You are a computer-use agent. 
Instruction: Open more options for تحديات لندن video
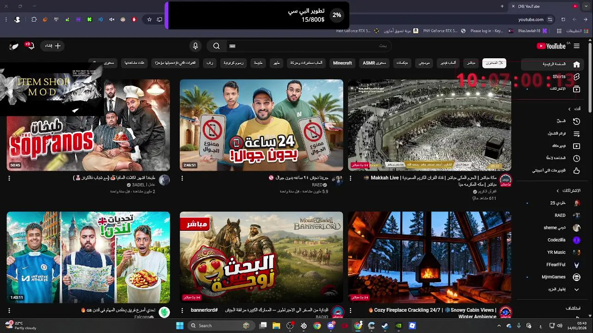tap(9, 311)
